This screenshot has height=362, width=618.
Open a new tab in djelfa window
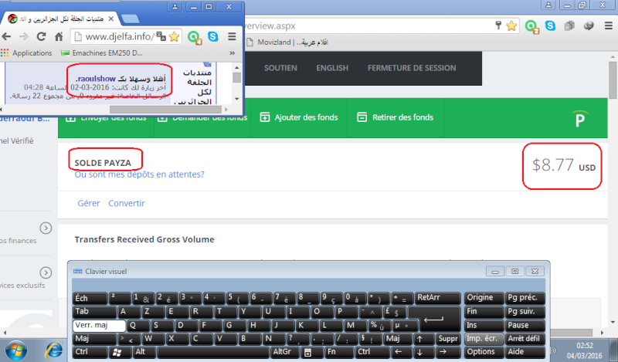pos(130,19)
